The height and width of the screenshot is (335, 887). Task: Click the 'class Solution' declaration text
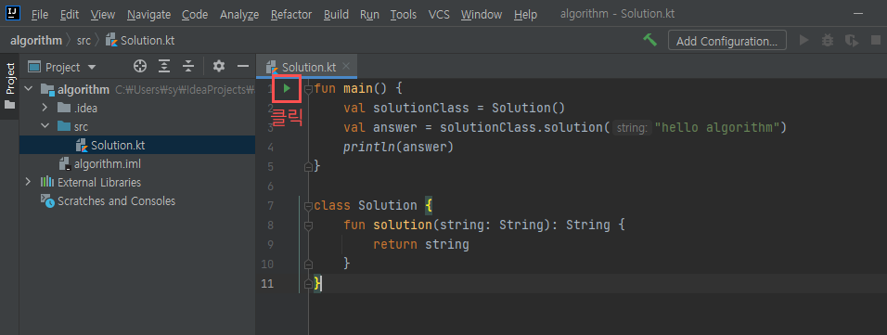(x=366, y=205)
